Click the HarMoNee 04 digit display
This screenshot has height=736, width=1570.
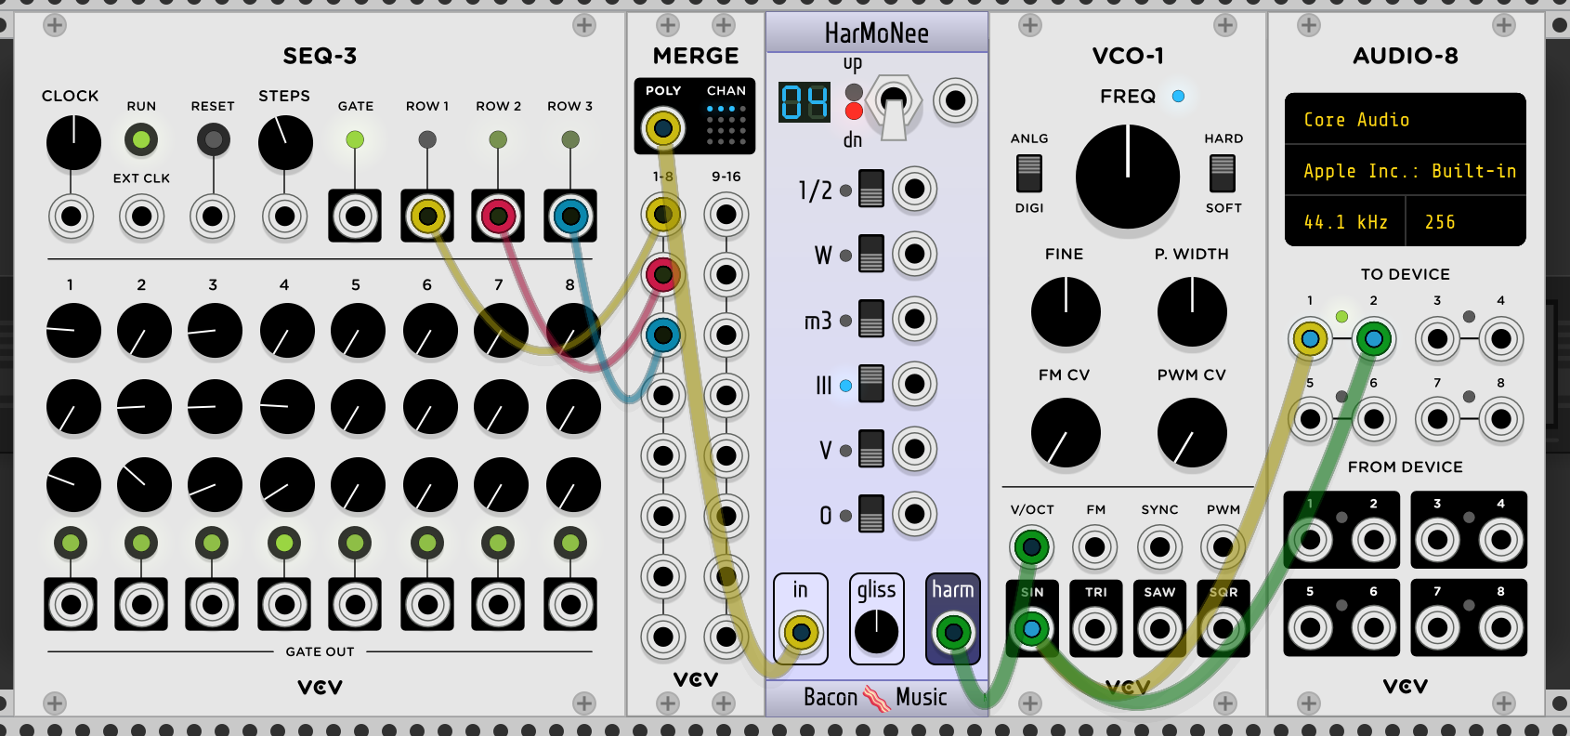(805, 101)
